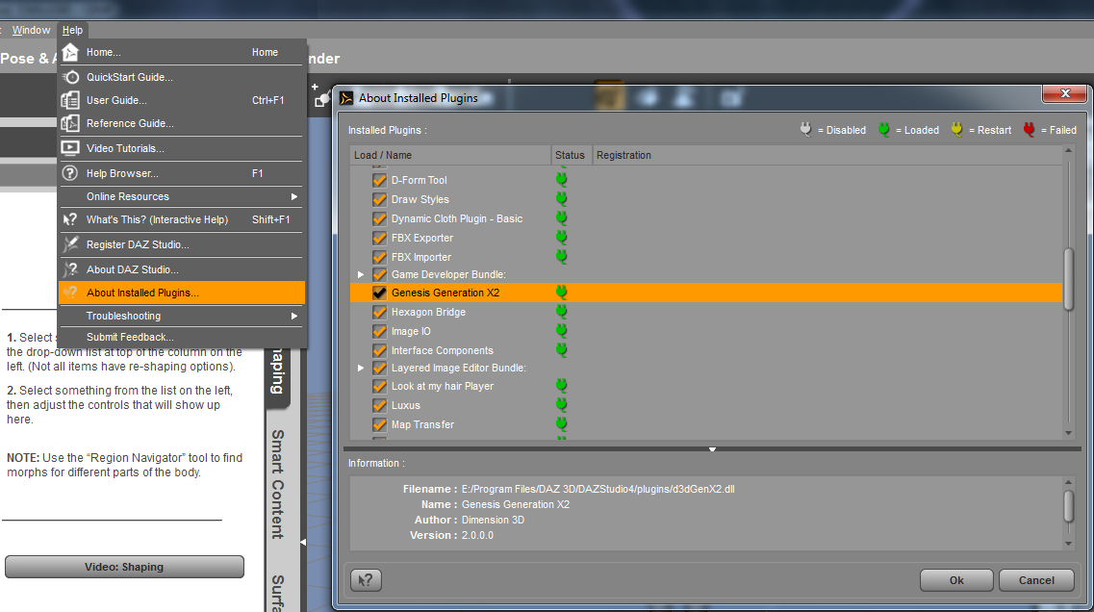
Task: Click the Video Tutorials play icon
Action: coord(70,148)
